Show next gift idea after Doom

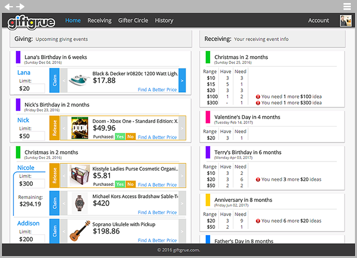click(182, 128)
